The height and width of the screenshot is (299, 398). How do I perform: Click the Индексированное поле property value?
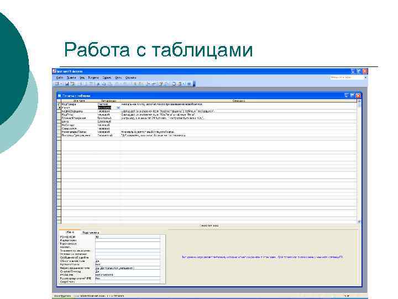(x=128, y=268)
